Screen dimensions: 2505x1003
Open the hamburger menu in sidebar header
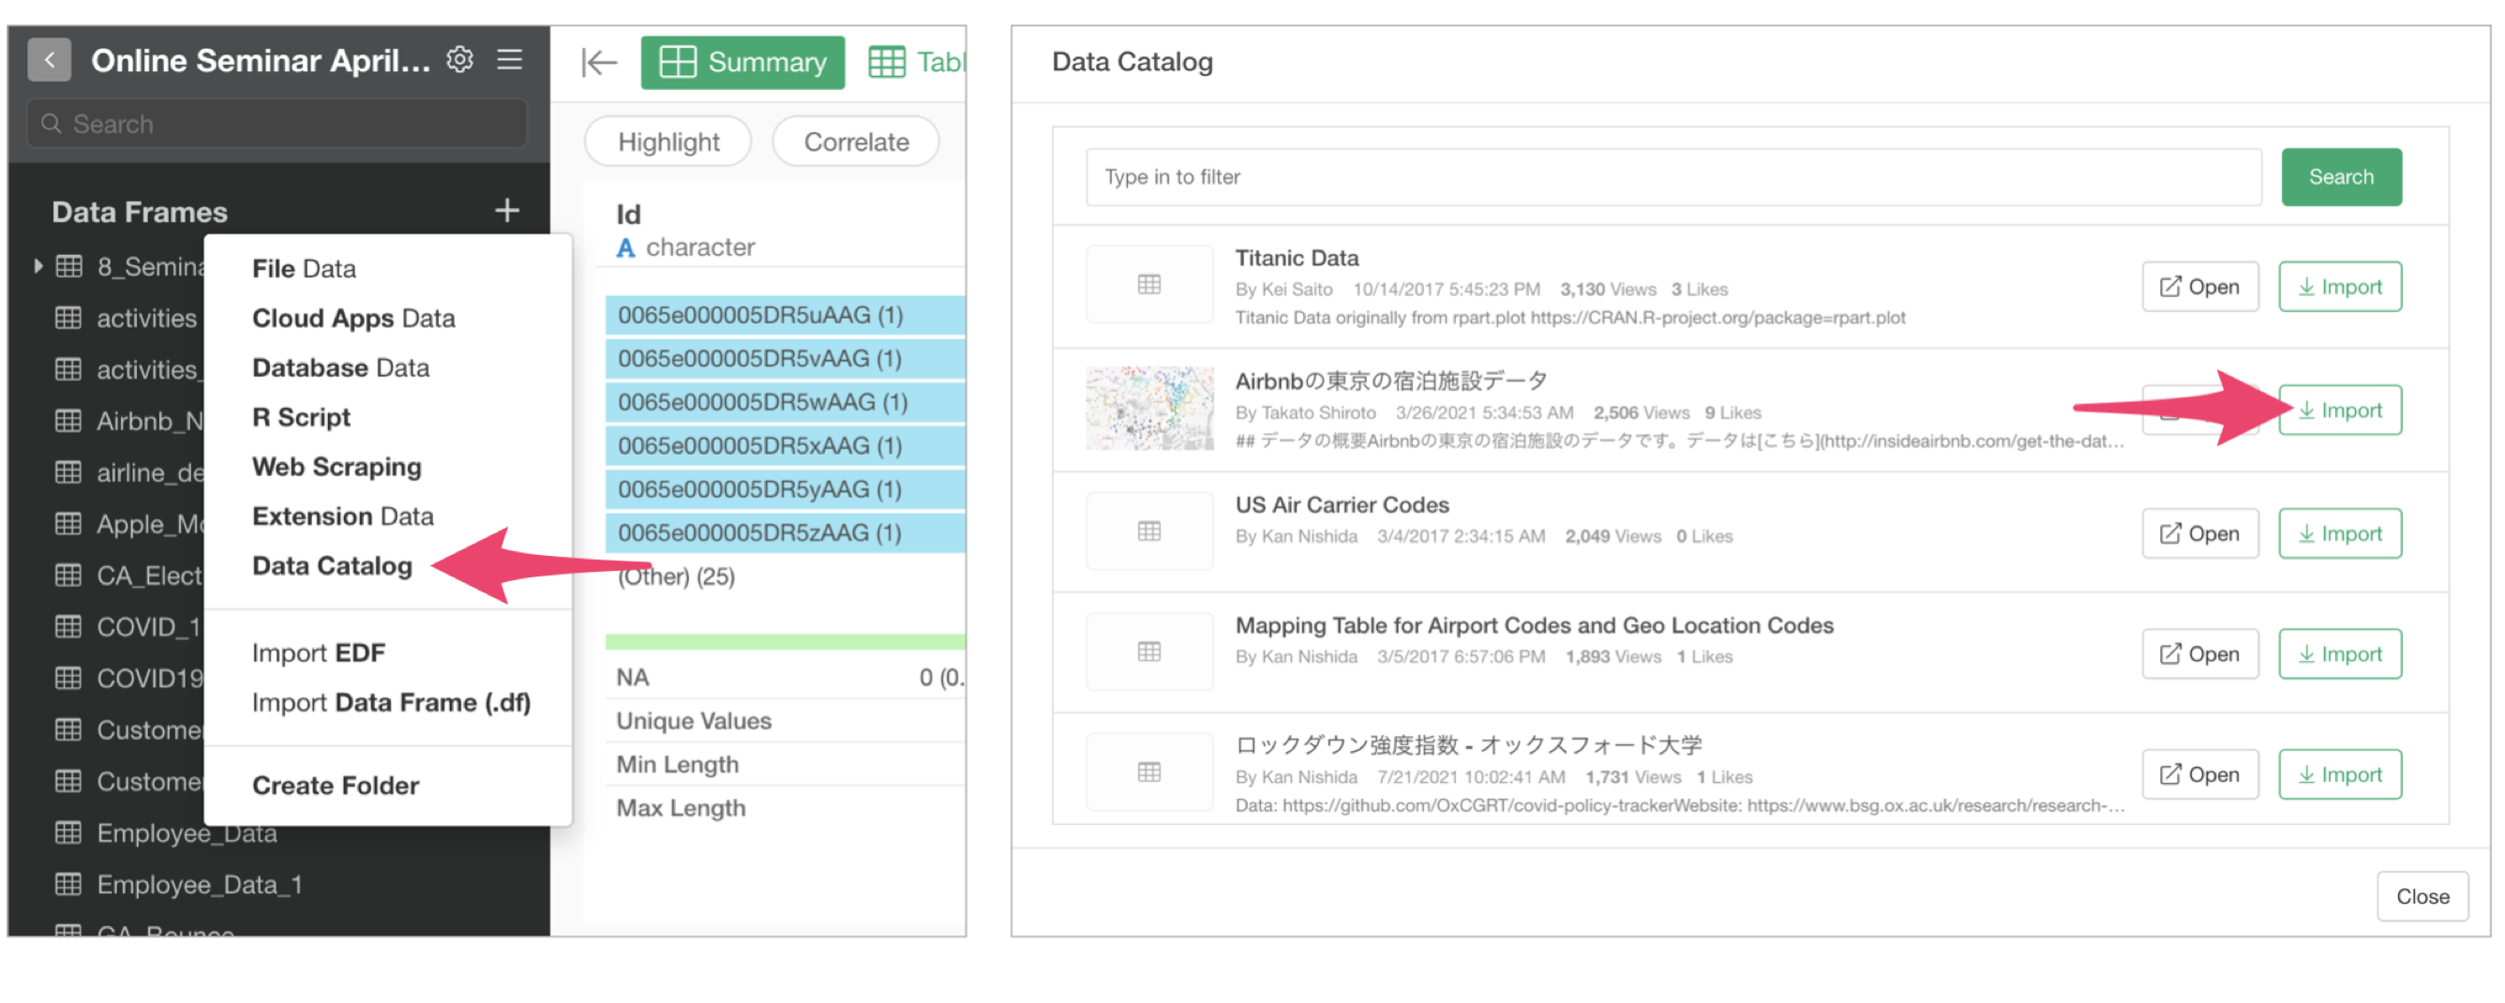(510, 60)
